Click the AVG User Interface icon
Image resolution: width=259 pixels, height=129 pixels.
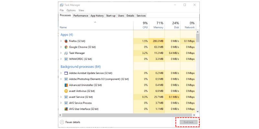[x=66, y=109]
